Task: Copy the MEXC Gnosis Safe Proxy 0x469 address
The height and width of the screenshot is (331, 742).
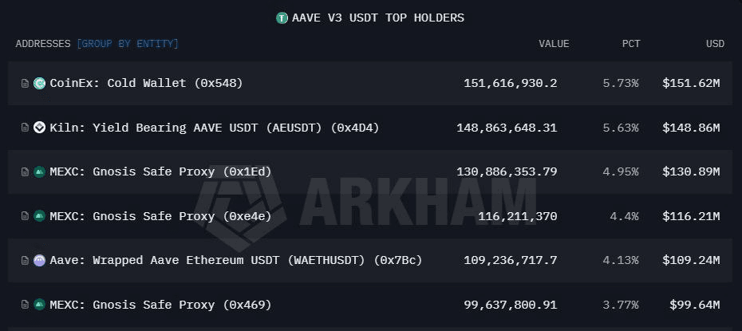Action: [25, 305]
